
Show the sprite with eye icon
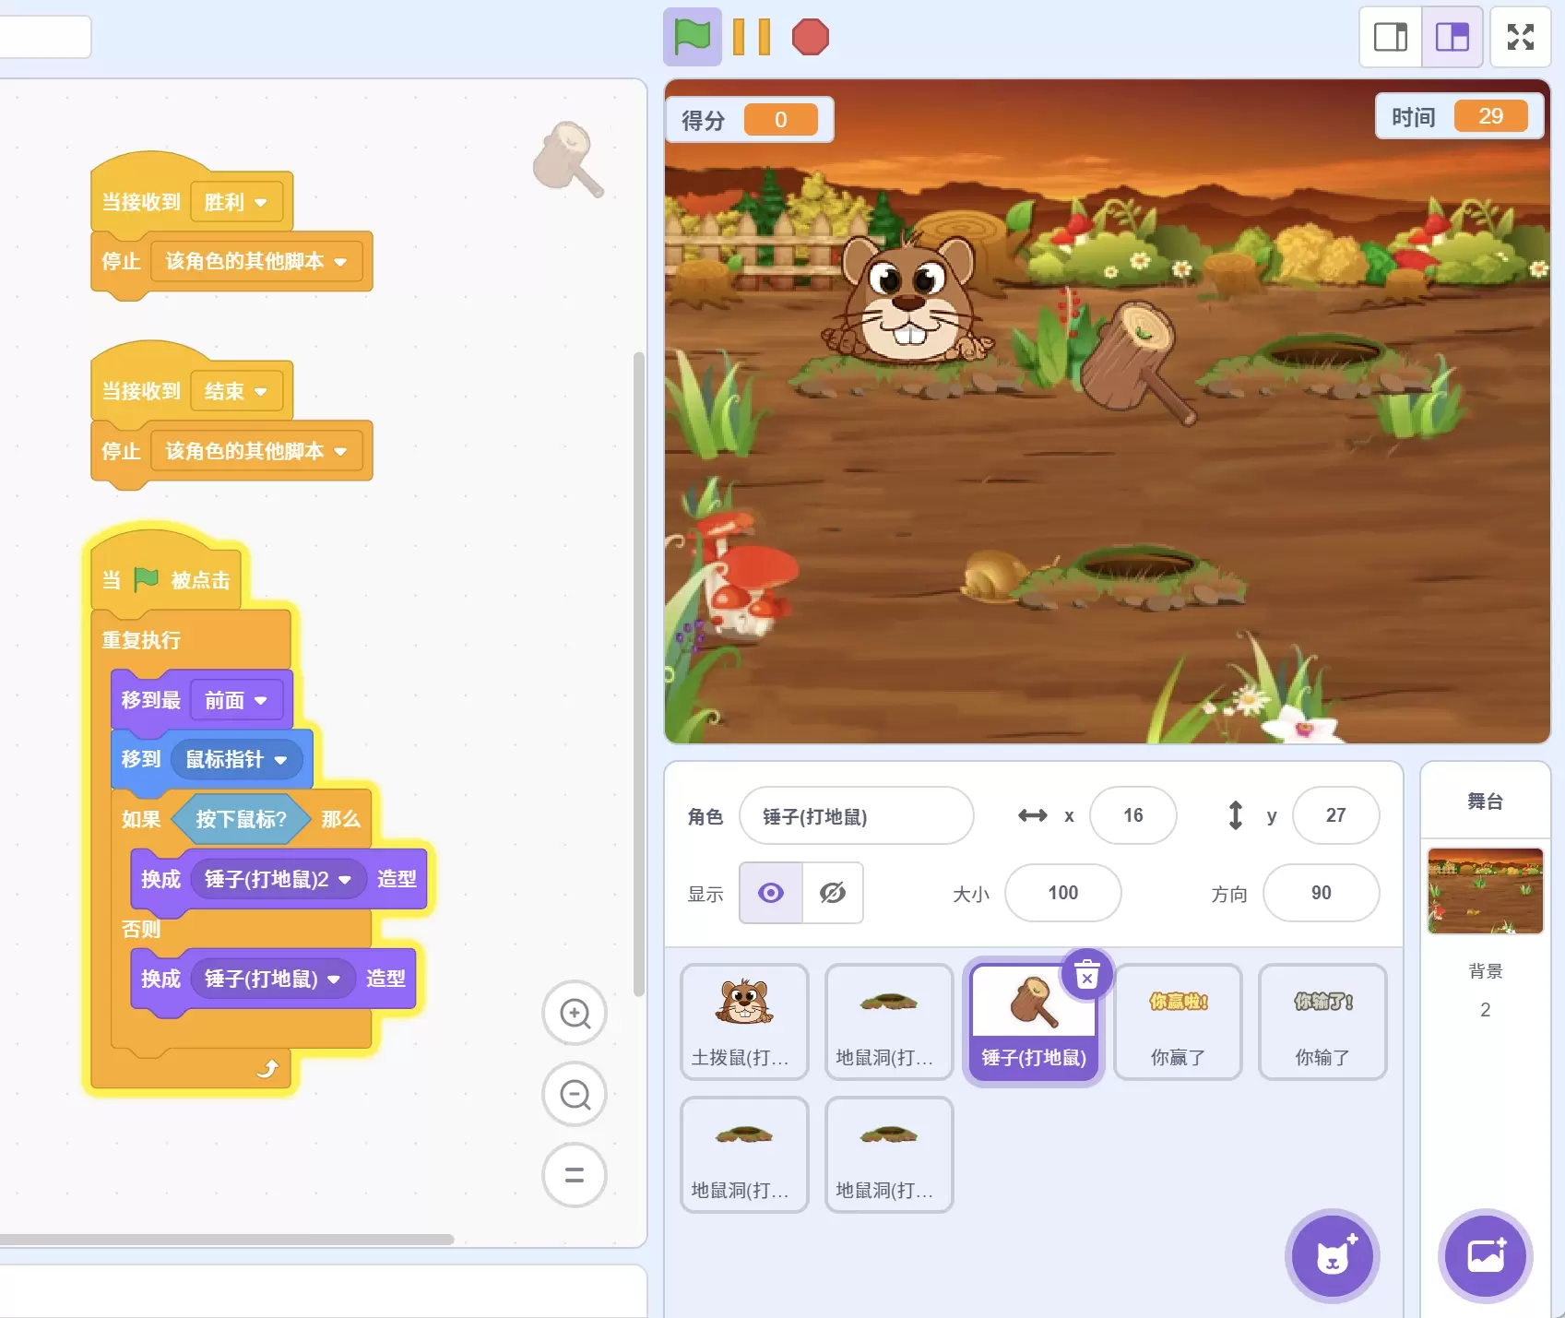point(771,893)
